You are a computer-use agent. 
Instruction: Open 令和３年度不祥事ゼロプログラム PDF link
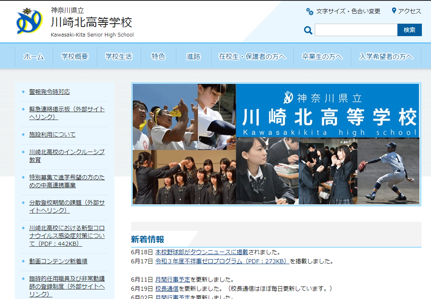click(x=222, y=261)
